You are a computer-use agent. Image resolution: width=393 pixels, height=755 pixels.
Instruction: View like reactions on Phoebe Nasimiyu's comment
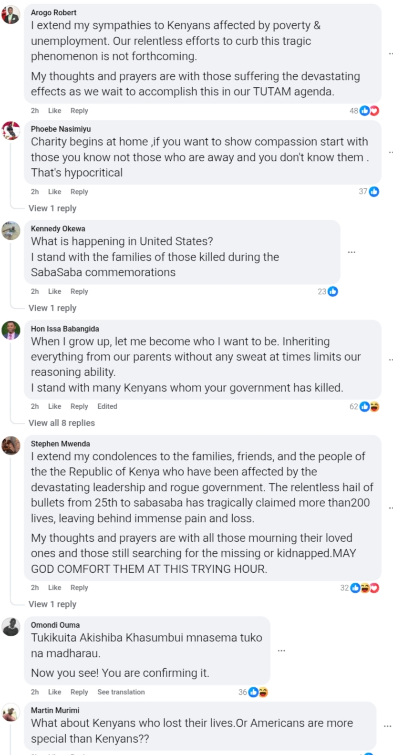369,192
